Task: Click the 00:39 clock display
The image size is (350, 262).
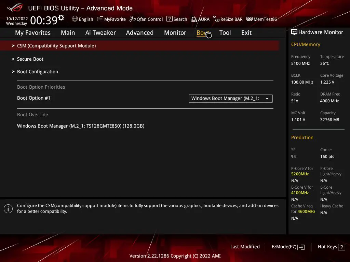Action: (x=44, y=20)
